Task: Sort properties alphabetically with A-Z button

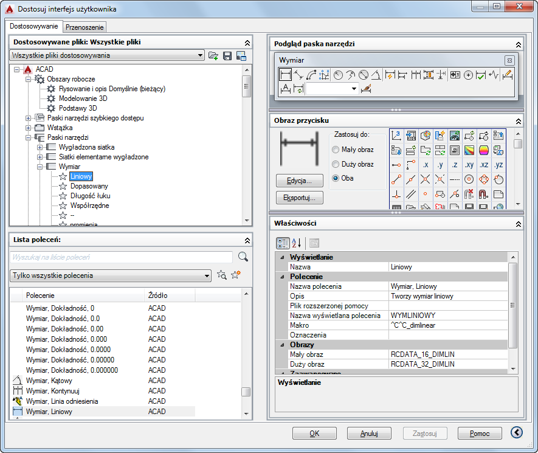Action: pos(297,243)
